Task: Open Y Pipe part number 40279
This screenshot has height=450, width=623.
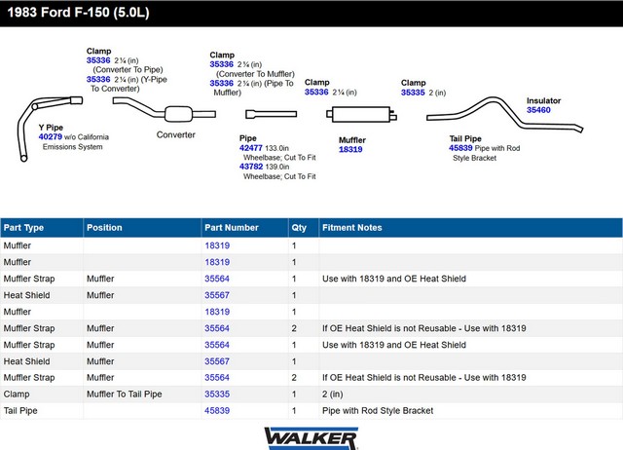Action: 51,136
